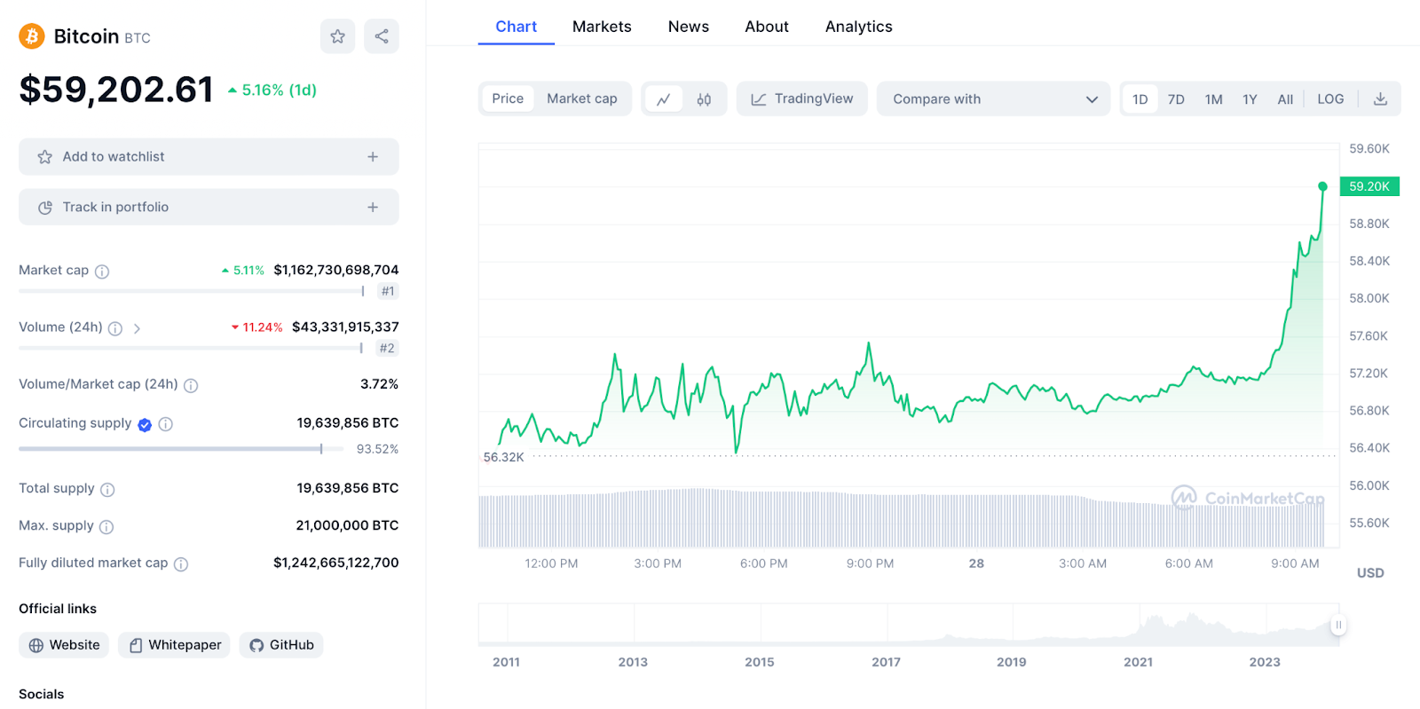Track Bitcoin in portfolio

[209, 208]
